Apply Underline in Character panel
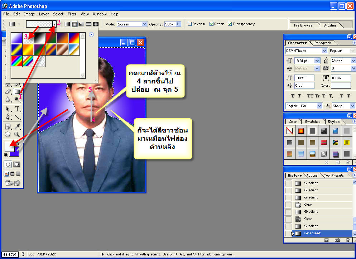This screenshot has height=259, width=356. pos(341,96)
